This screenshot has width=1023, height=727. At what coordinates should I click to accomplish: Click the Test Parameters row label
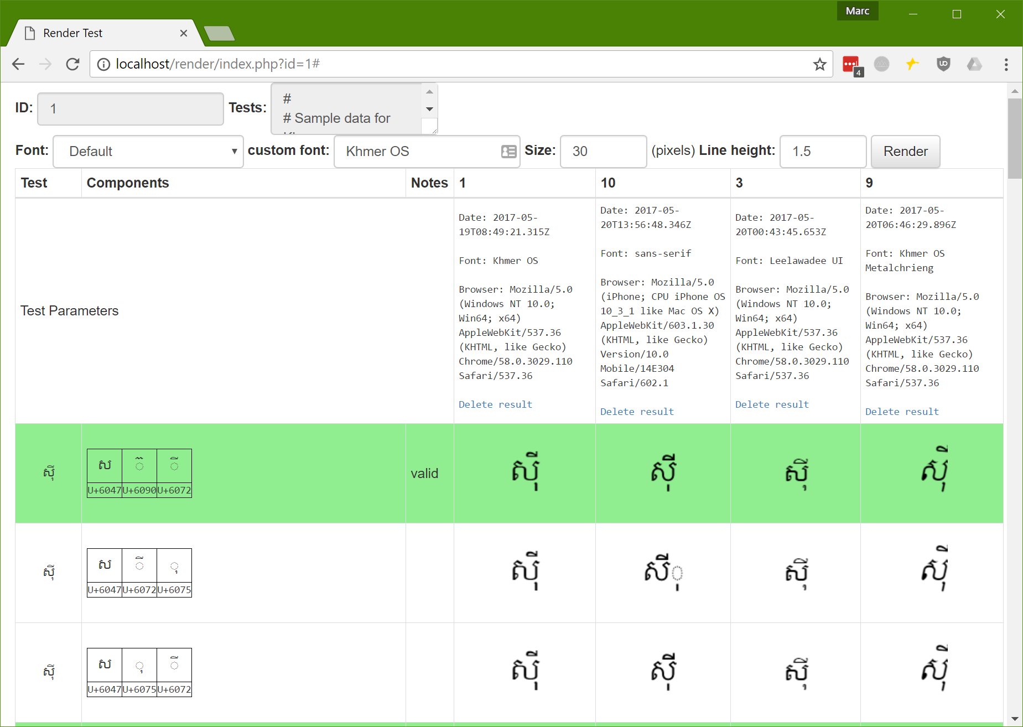[70, 311]
